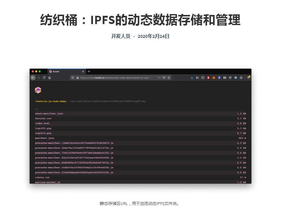Click the /textile-js-todo-demo path label
The image size is (284, 211).
click(x=51, y=101)
